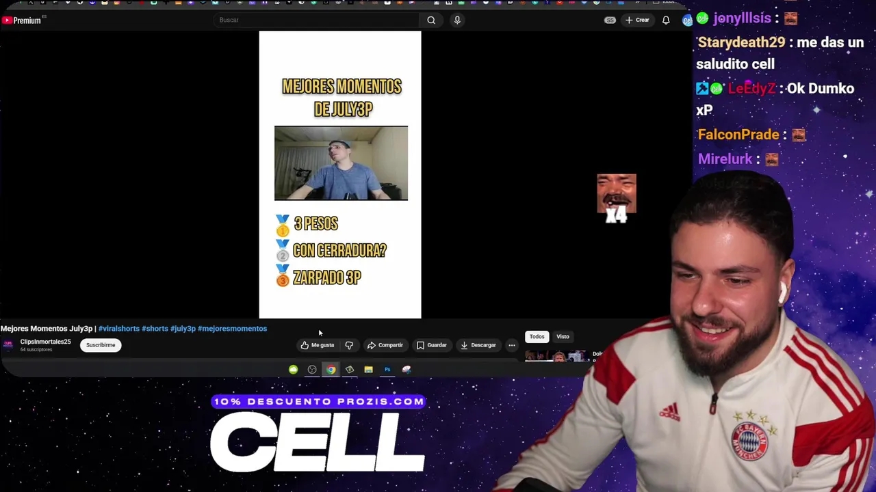The image size is (876, 492).
Task: Click the magnifying glass search button
Action: tap(431, 20)
